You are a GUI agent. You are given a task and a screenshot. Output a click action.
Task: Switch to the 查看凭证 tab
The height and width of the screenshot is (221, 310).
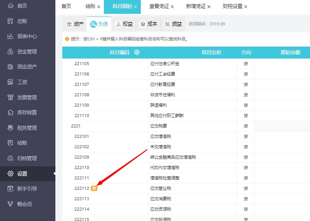159,6
